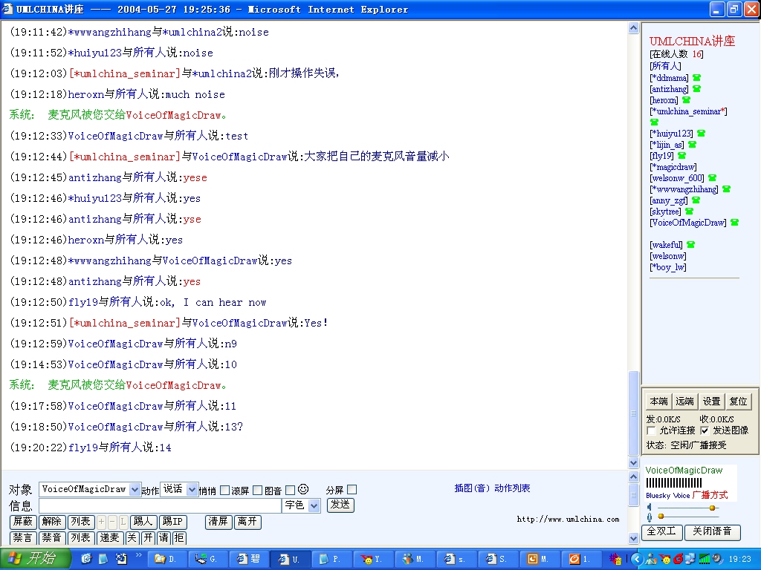Open the smiley emoticon picker
The width and height of the screenshot is (761, 570).
click(x=303, y=490)
